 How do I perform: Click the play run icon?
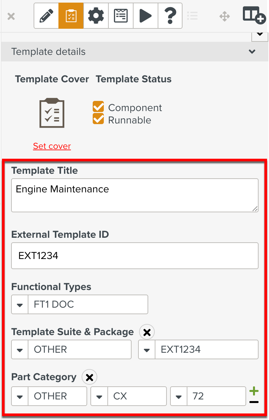145,16
